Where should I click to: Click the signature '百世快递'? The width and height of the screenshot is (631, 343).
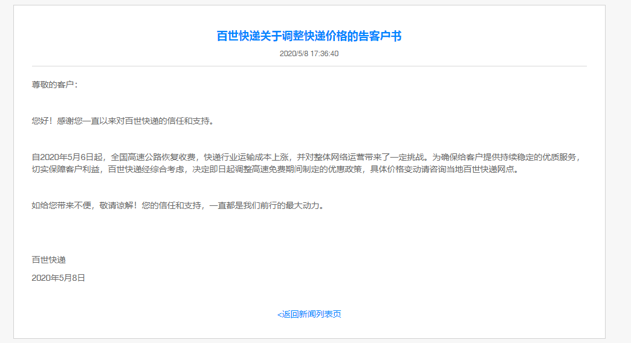point(49,260)
